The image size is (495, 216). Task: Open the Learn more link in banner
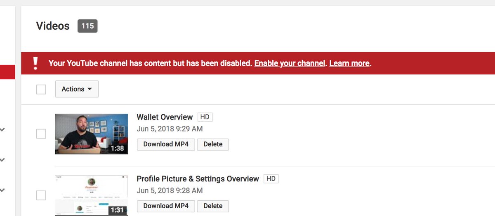coord(349,63)
